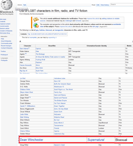
Task: Click the citation-needed book icon
Action: 36,20
